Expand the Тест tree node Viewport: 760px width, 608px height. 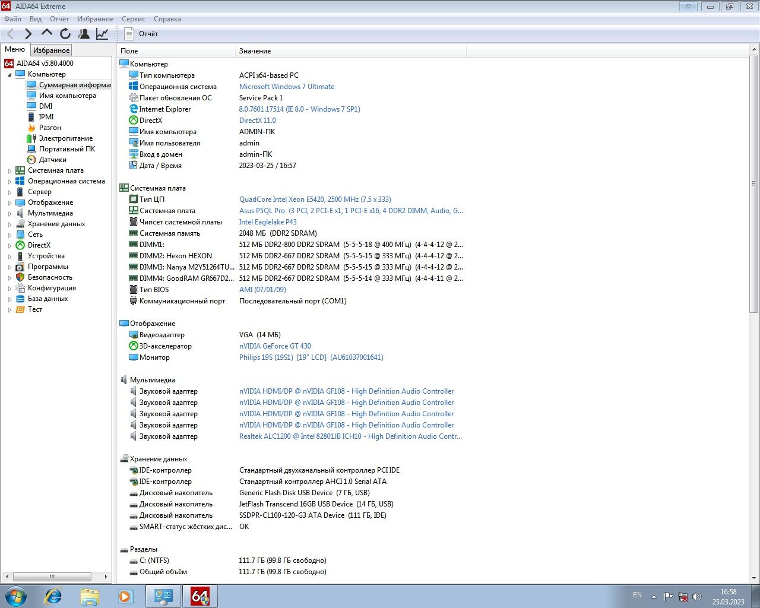click(9, 310)
